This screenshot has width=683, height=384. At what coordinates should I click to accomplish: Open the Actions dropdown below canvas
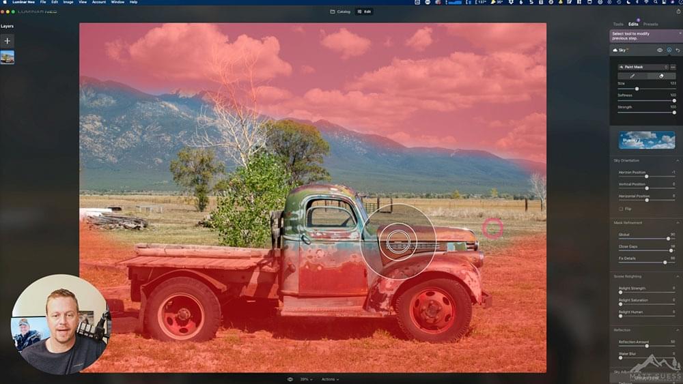330,379
